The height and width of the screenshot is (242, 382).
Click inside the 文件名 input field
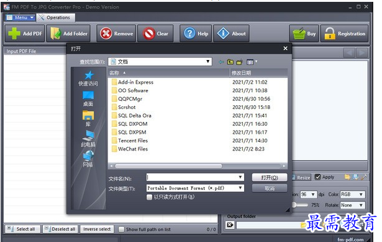click(x=192, y=177)
